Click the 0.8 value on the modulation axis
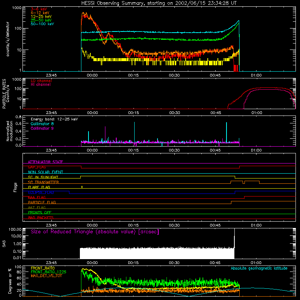This screenshot has height=300, width=300. pyautogui.click(x=18, y=117)
